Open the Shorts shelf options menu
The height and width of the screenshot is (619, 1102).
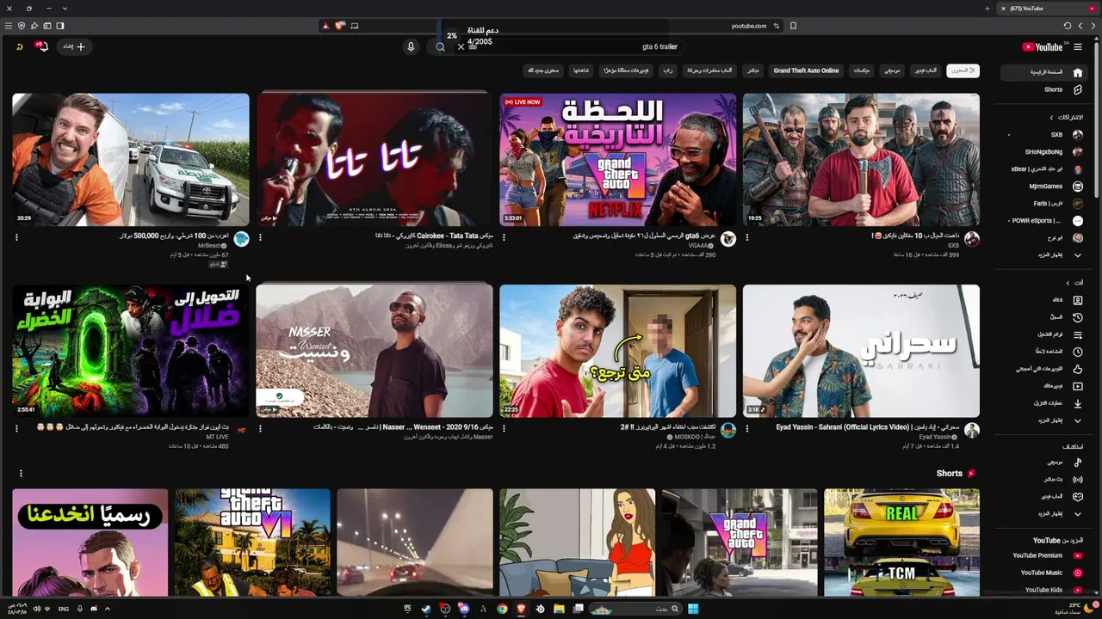pyautogui.click(x=21, y=474)
